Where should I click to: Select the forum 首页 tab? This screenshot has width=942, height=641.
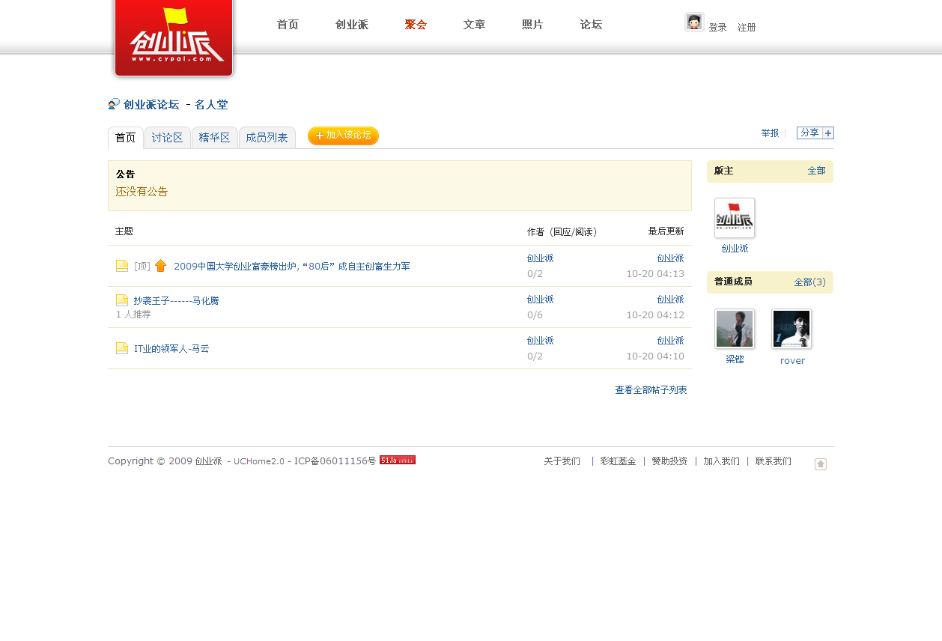coord(126,138)
